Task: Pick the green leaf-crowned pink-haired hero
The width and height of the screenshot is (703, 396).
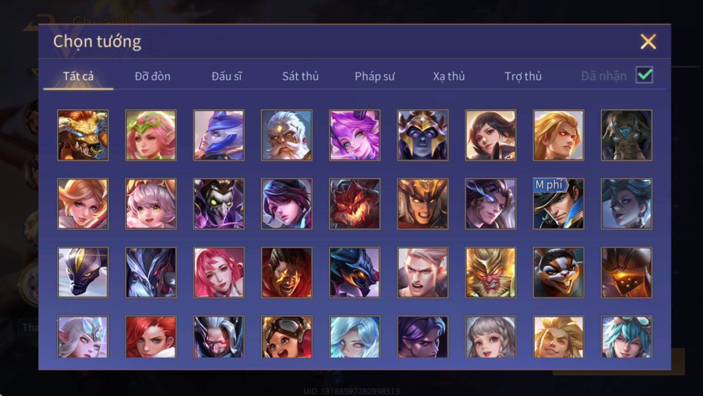Action: tap(151, 135)
